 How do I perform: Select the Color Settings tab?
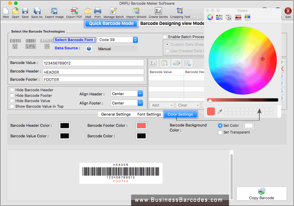click(x=181, y=114)
